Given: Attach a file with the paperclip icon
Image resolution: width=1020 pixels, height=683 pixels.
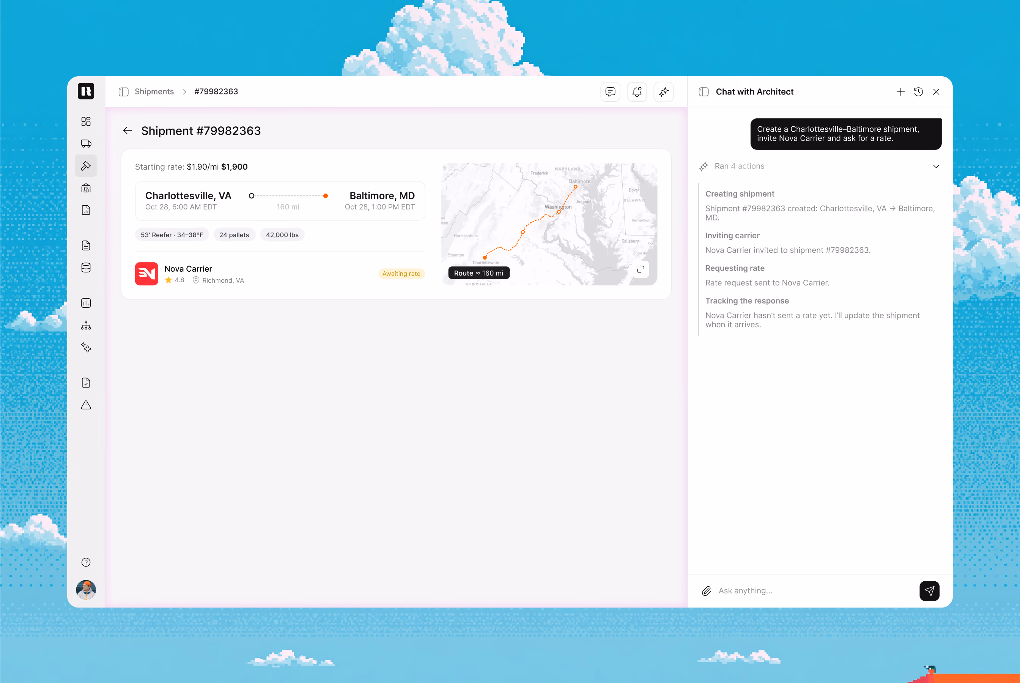Looking at the screenshot, I should click(x=707, y=591).
